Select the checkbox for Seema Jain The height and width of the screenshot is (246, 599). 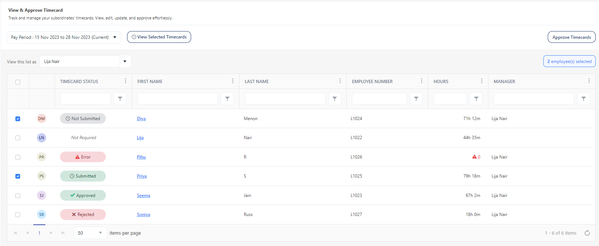[x=18, y=195]
